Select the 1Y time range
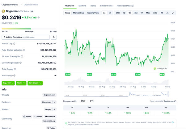This screenshot has height=129, width=186. [x=142, y=13]
